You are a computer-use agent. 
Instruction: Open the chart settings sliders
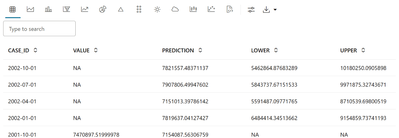(251, 10)
